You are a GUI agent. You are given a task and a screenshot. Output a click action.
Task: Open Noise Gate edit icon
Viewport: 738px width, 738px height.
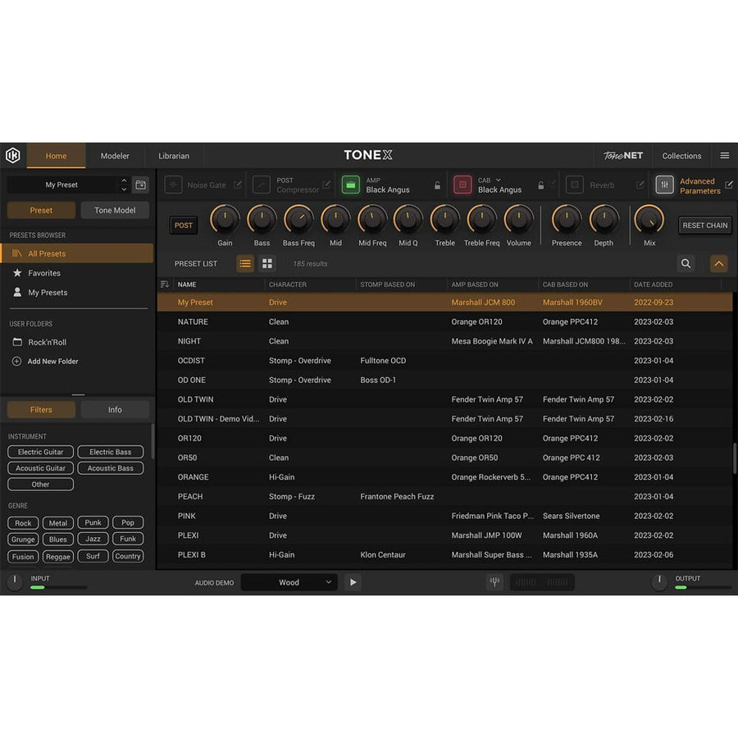click(x=238, y=184)
